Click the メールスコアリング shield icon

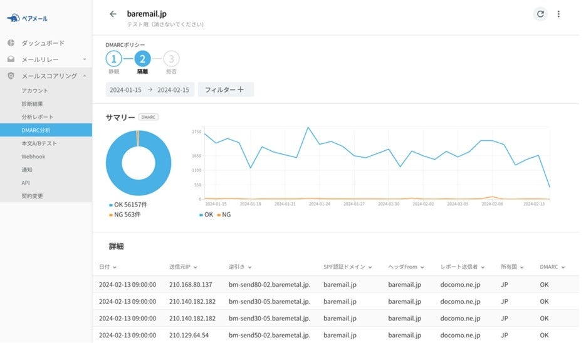click(11, 76)
